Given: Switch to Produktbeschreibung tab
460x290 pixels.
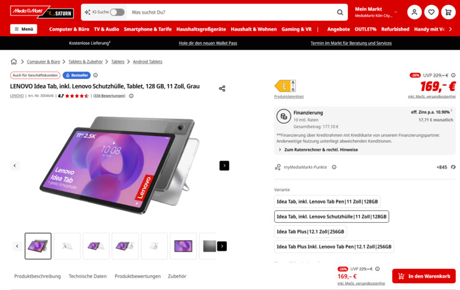Looking at the screenshot, I should click(37, 276).
